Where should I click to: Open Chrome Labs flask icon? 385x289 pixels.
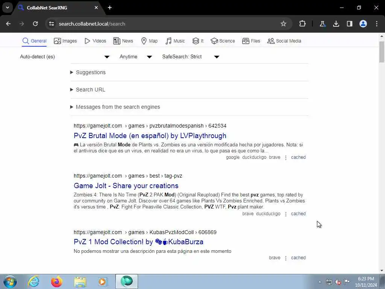[322, 24]
